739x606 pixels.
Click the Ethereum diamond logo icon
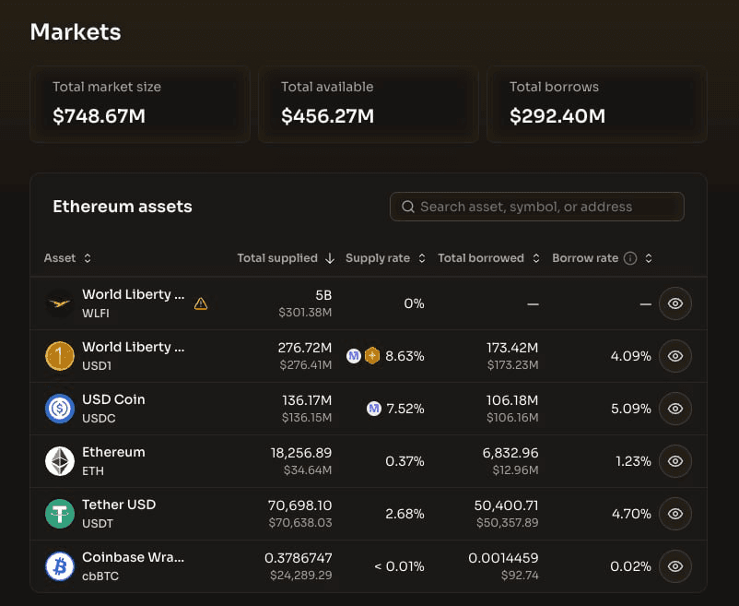pyautogui.click(x=60, y=461)
